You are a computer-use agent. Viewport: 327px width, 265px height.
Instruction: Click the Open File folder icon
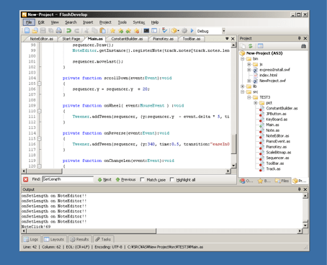[x=35, y=31]
